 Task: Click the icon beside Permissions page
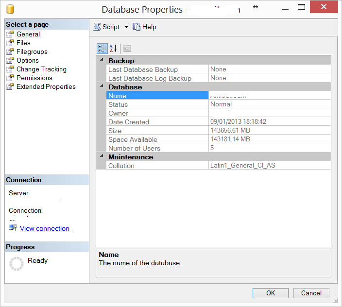pos(10,78)
